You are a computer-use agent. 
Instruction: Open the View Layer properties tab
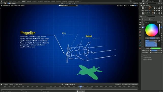pos(140,27)
